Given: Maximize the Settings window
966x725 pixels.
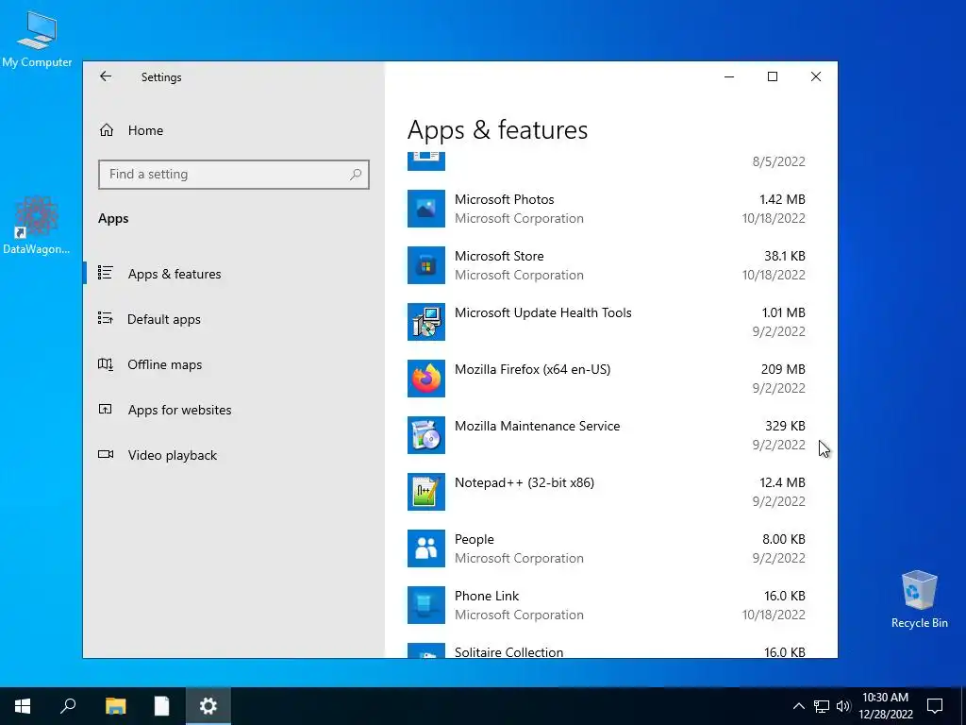Looking at the screenshot, I should (772, 76).
